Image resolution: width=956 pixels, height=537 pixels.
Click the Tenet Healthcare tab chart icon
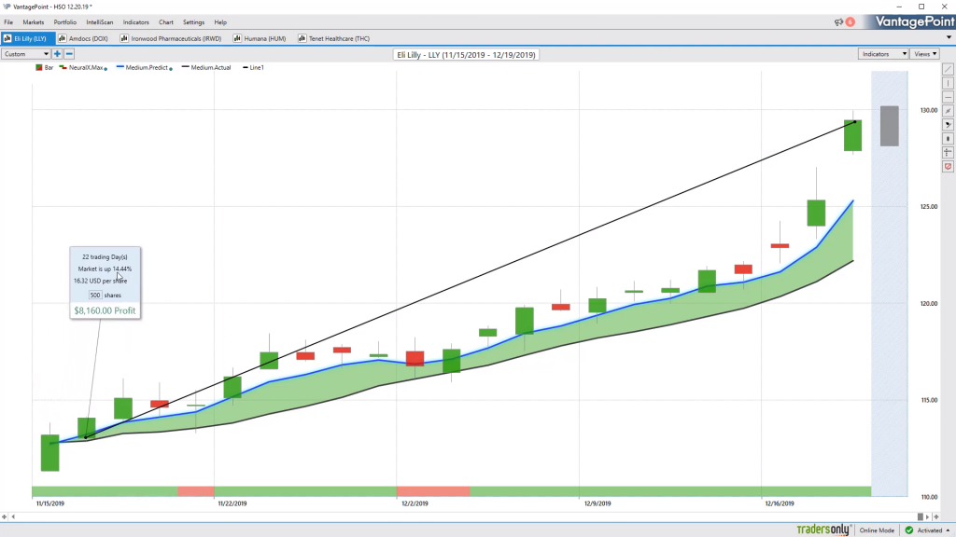pos(302,38)
